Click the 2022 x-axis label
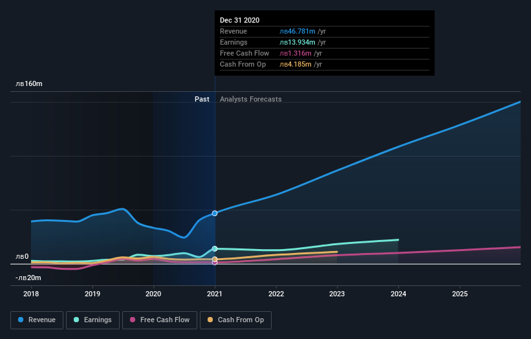This screenshot has width=531, height=339. (276, 294)
